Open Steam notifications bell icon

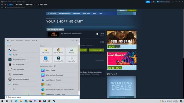point(153,2)
